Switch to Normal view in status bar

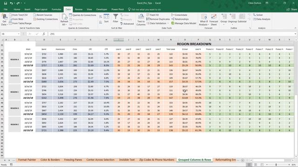(x=249, y=165)
